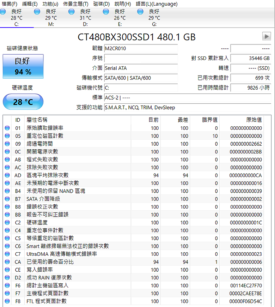275x307 pixels.
Task: Click the status dot for attribute AD
Action: (x=7, y=175)
